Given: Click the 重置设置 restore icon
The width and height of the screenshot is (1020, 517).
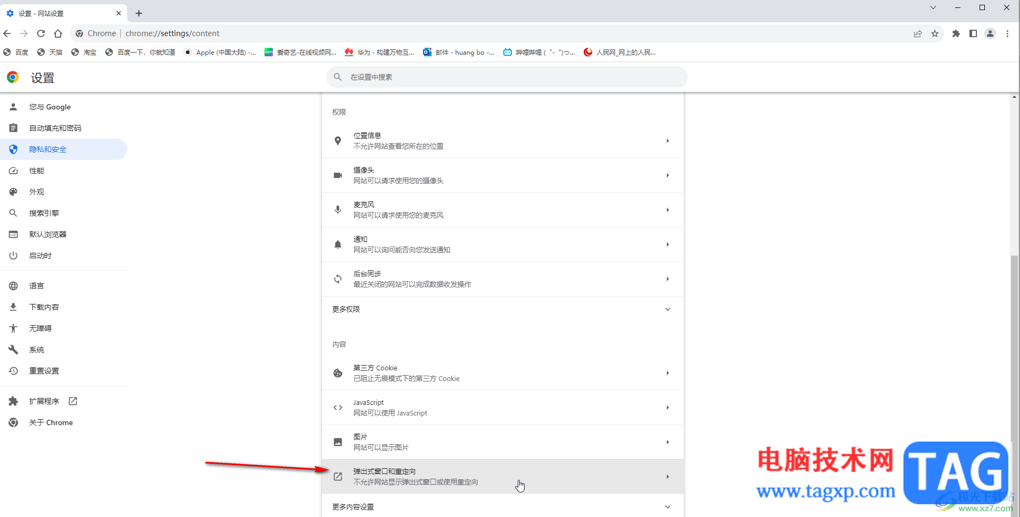Looking at the screenshot, I should (x=13, y=371).
